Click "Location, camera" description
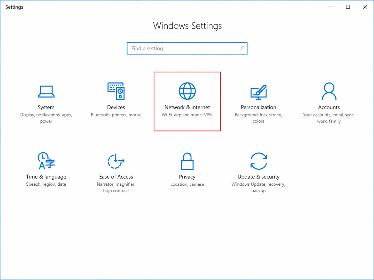Screen dimensions: 374x280 tap(187, 184)
